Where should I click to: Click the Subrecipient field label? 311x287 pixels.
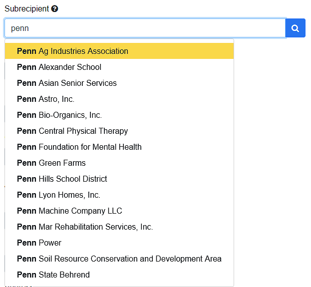(x=26, y=9)
